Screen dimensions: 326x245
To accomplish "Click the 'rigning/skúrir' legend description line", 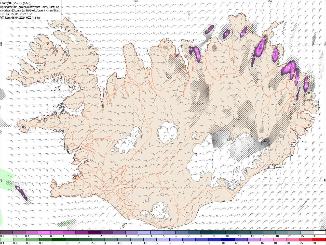I will [x=30, y=7].
